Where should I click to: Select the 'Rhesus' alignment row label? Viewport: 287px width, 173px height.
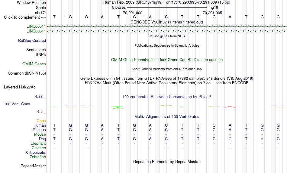(39, 130)
